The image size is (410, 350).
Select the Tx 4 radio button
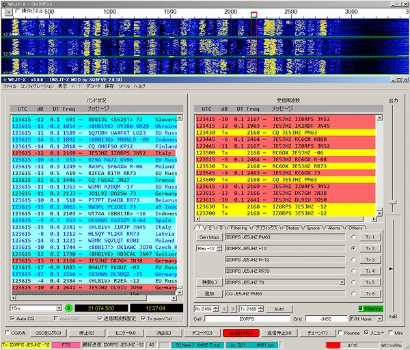click(353, 271)
